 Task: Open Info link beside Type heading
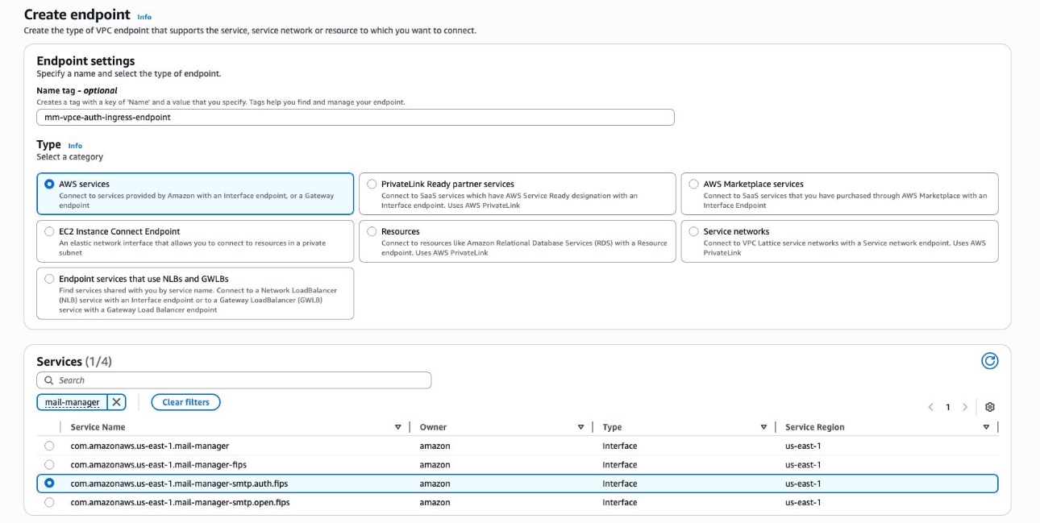[x=75, y=146]
